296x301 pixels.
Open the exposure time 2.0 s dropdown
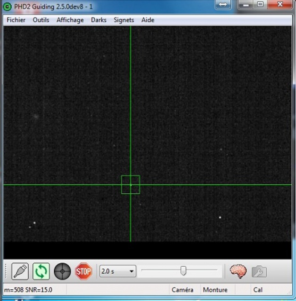[x=118, y=271]
